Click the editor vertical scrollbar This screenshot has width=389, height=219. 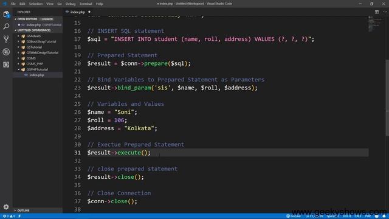[387, 97]
